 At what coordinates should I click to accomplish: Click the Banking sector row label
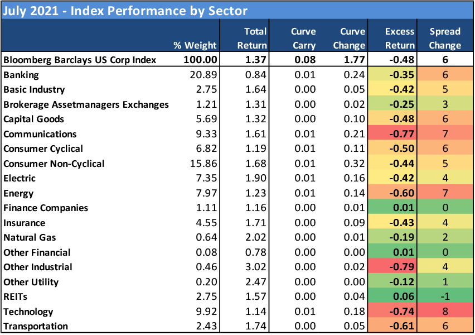tap(22, 75)
